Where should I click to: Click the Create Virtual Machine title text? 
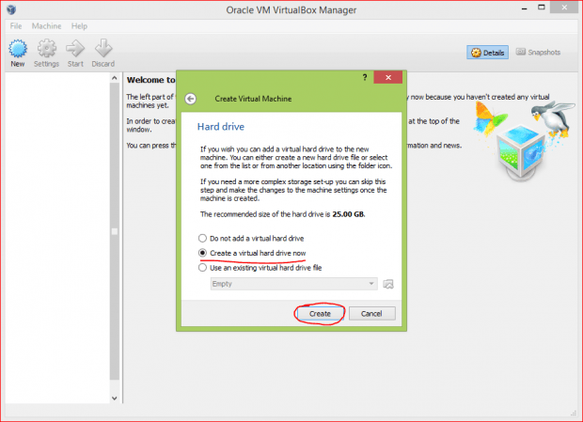(x=253, y=99)
